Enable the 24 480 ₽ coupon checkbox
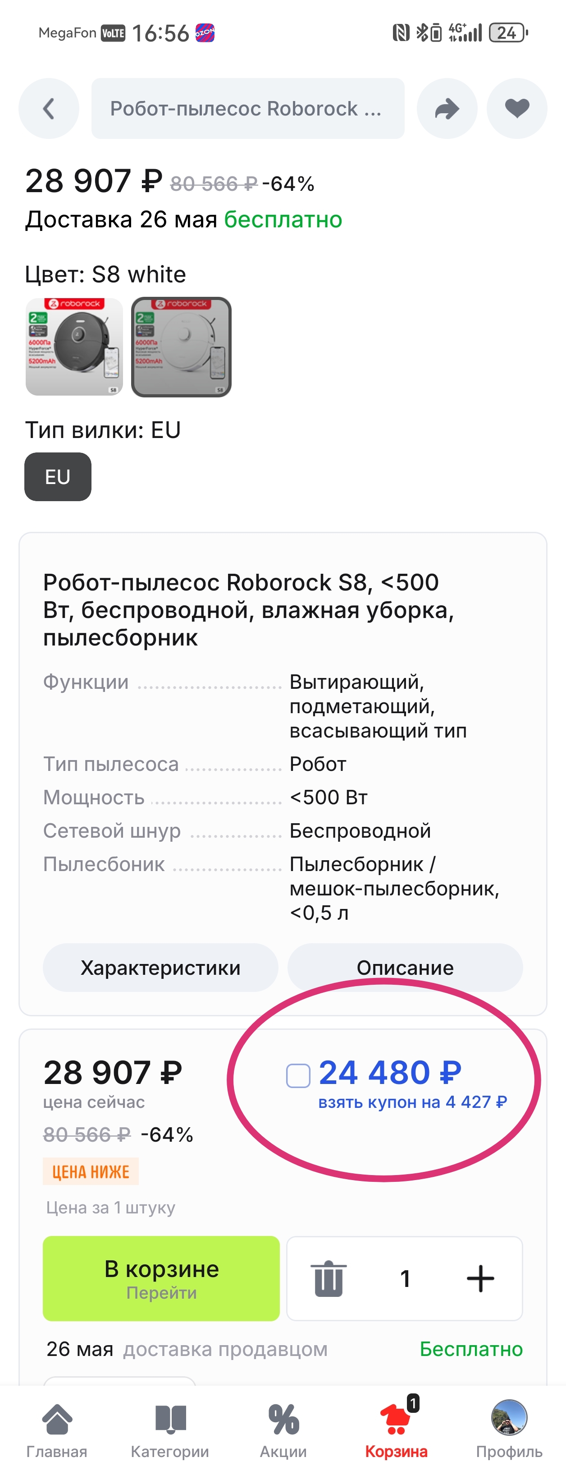Image resolution: width=566 pixels, height=1471 pixels. click(x=298, y=1076)
